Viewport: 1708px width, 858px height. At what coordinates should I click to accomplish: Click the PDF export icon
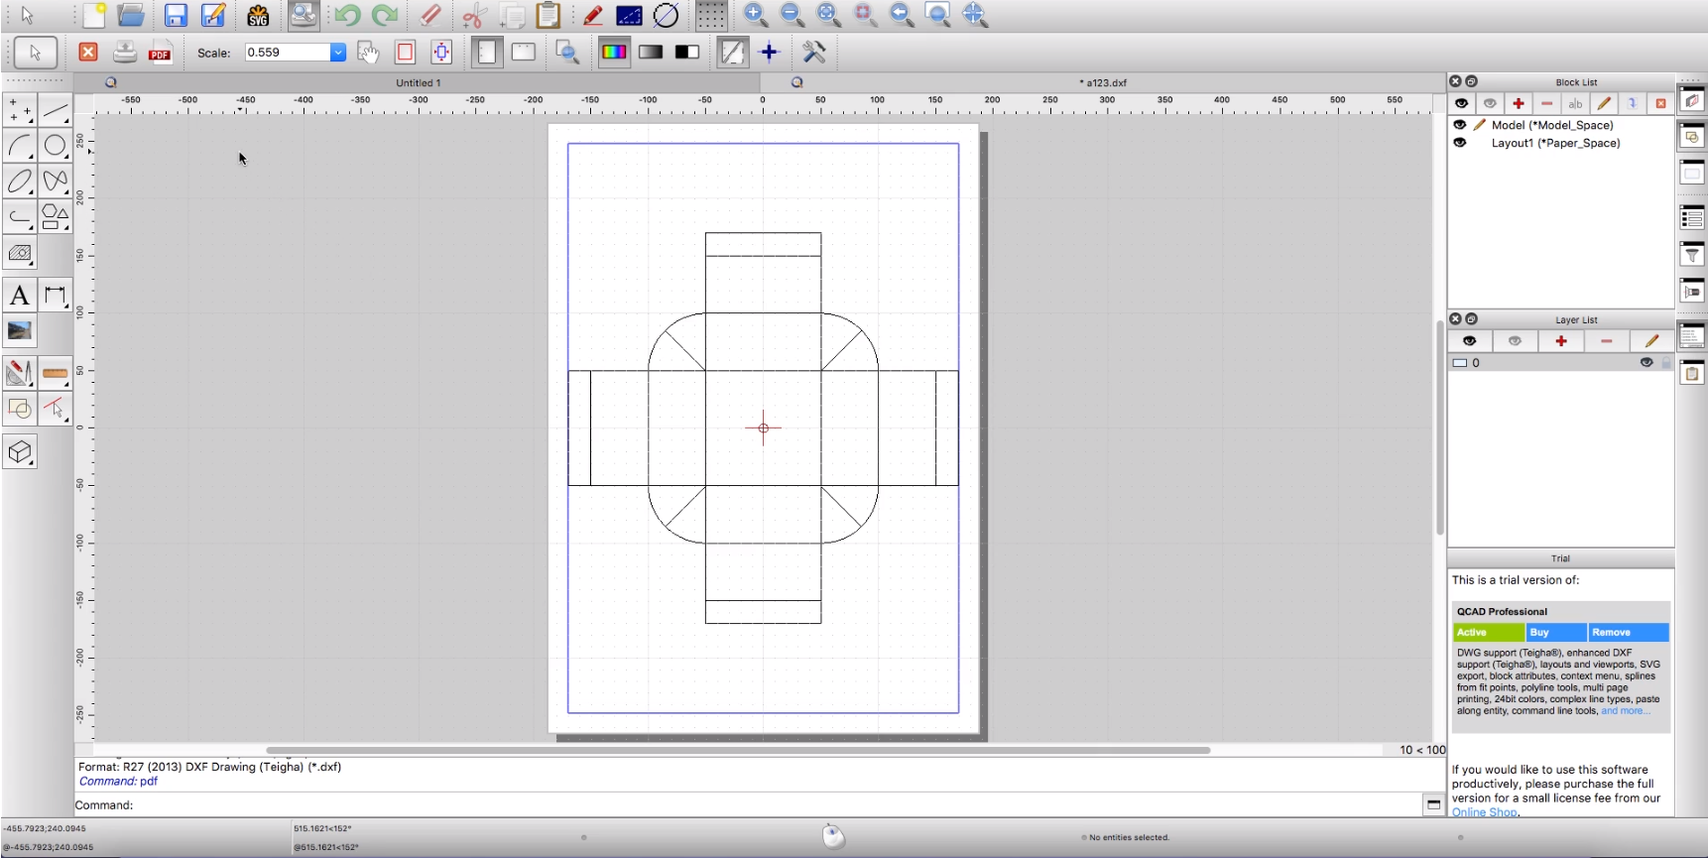tap(160, 53)
